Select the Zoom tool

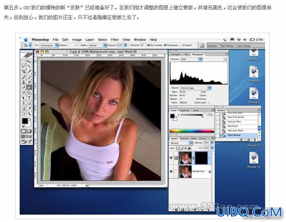coord(29,114)
